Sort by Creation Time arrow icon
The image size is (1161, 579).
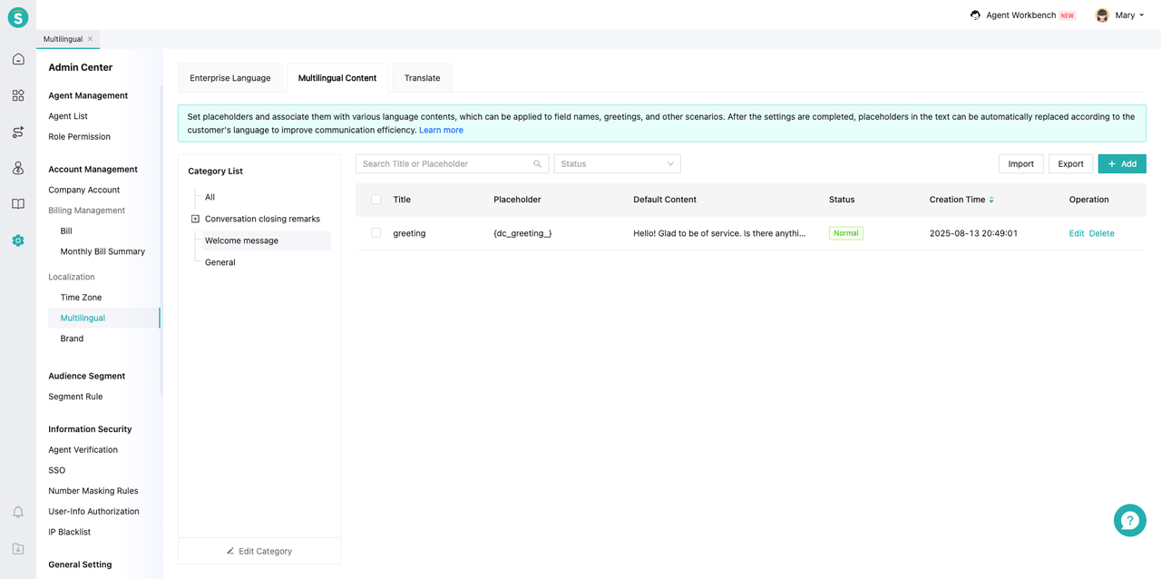pyautogui.click(x=991, y=200)
